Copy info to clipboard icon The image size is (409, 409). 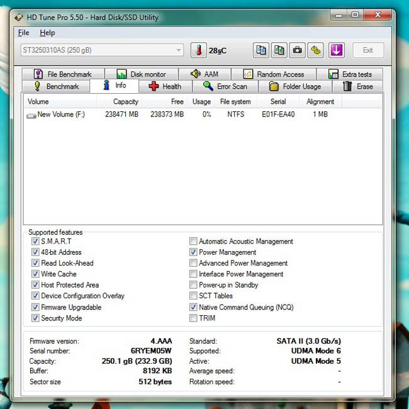[261, 50]
